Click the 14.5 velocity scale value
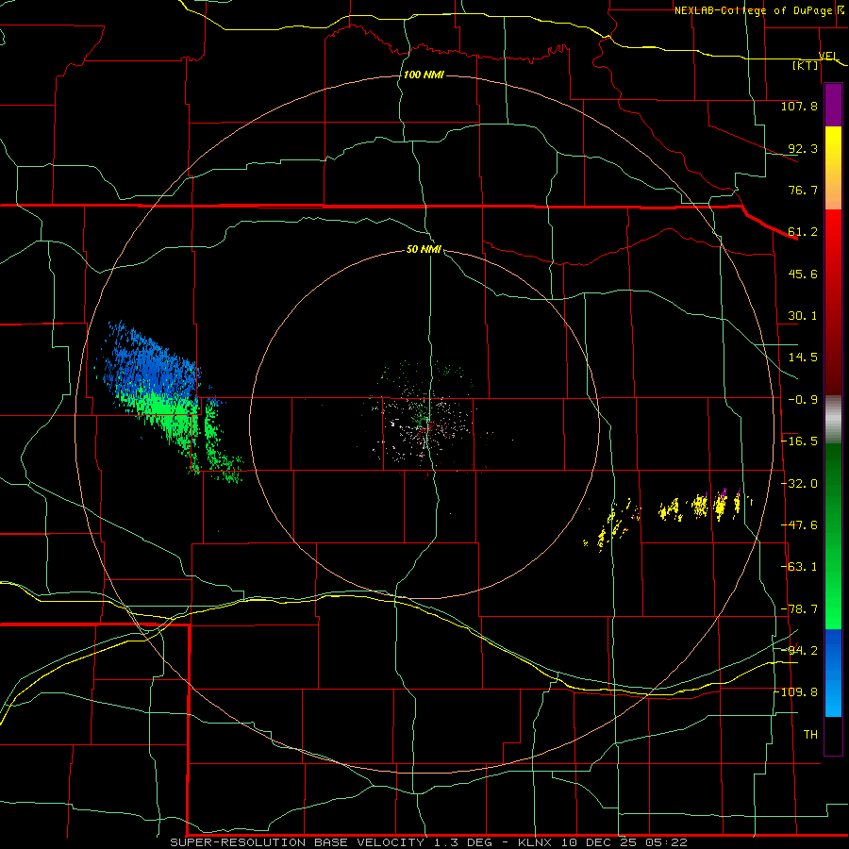Screen dimensions: 849x849 tap(803, 358)
